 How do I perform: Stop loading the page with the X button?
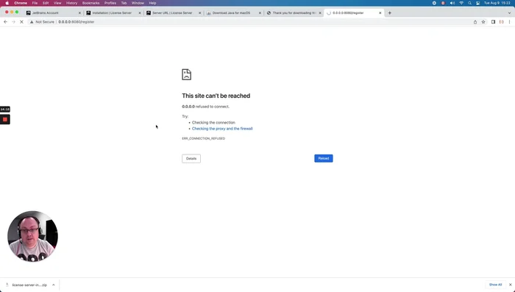point(21,21)
